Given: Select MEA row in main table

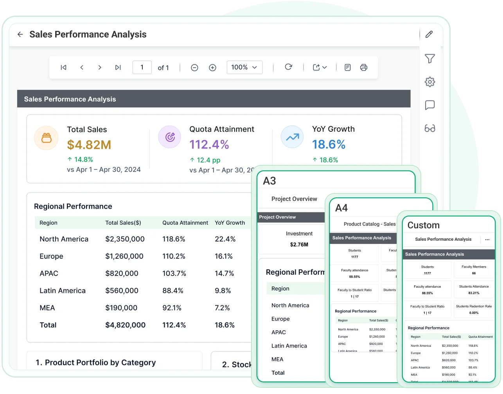Looking at the screenshot, I should [x=143, y=308].
